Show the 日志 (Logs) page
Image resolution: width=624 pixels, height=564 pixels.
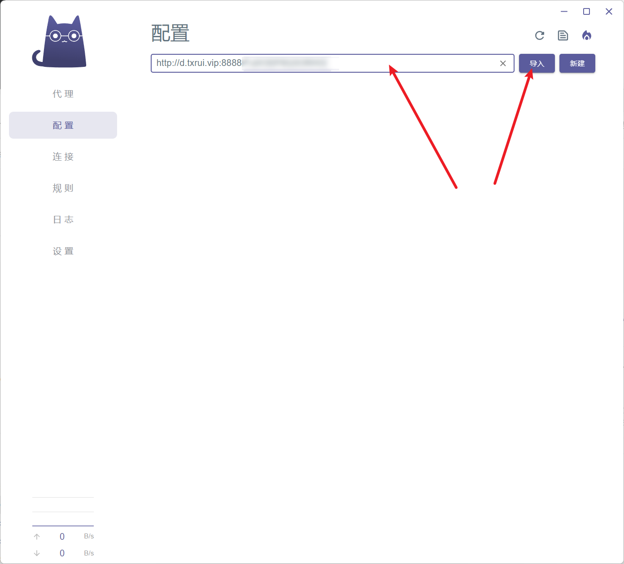63,219
